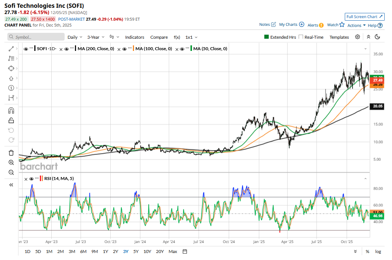Click the trash can delete icon
The width and height of the screenshot is (392, 260).
click(x=11, y=153)
